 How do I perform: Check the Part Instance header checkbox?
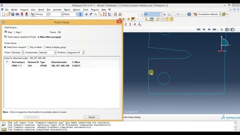pyautogui.click(x=7, y=62)
